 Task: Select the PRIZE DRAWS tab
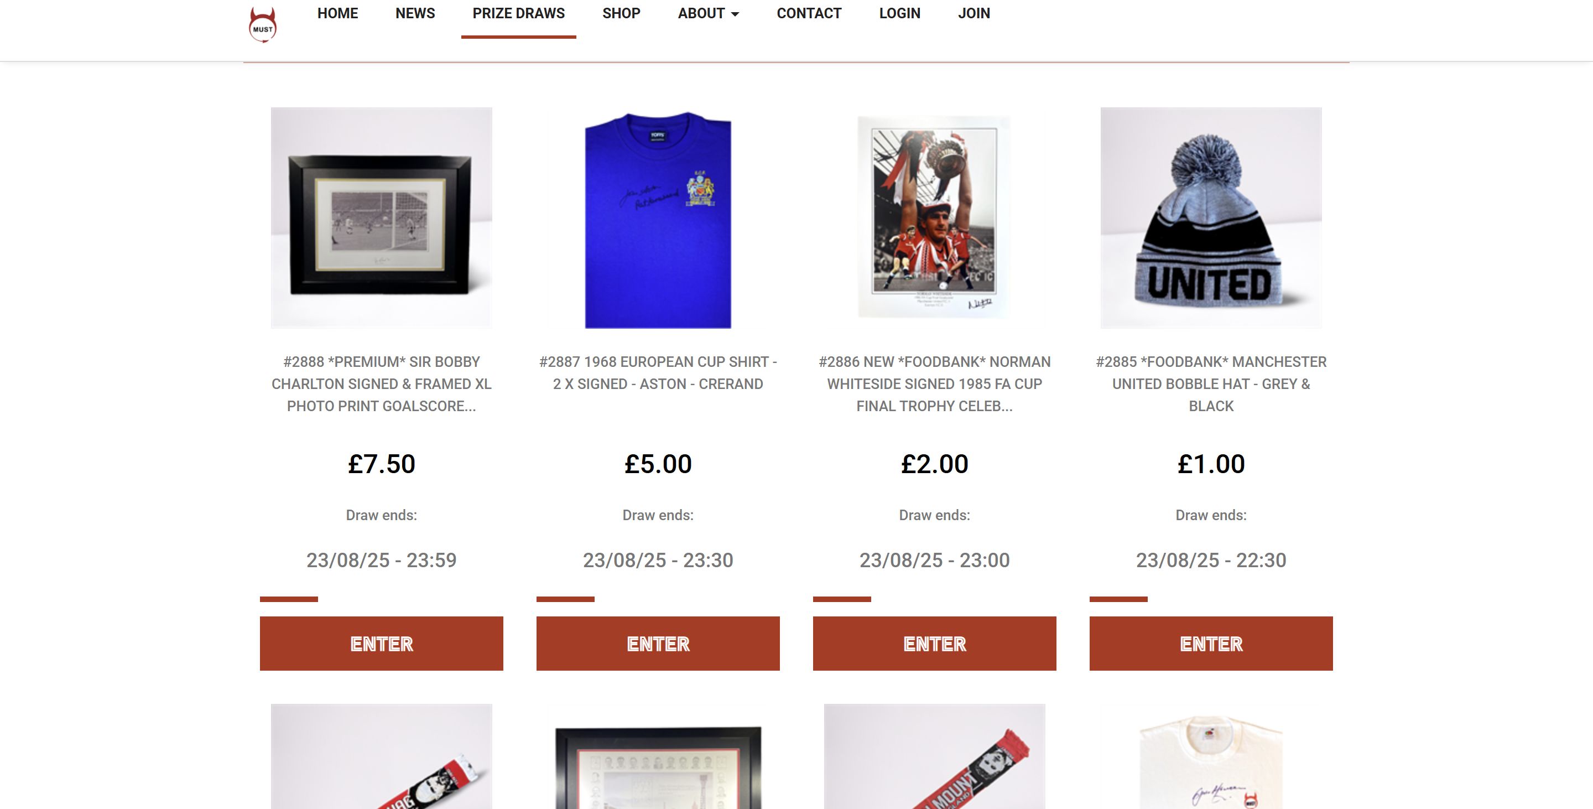point(518,13)
